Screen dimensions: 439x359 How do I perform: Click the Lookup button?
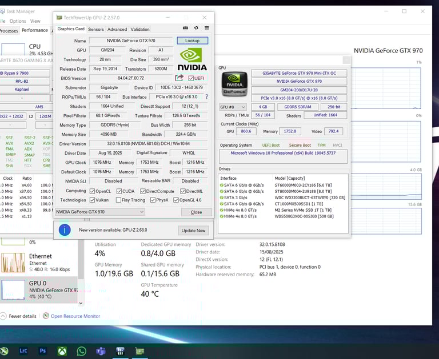coord(192,41)
